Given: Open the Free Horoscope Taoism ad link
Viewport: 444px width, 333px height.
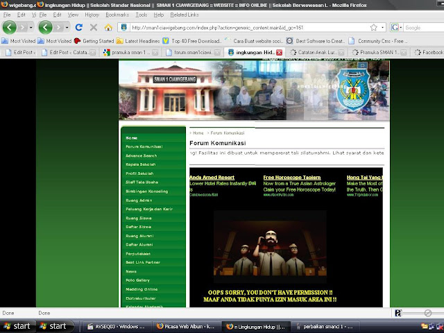Looking at the screenshot, I should pyautogui.click(x=292, y=178).
